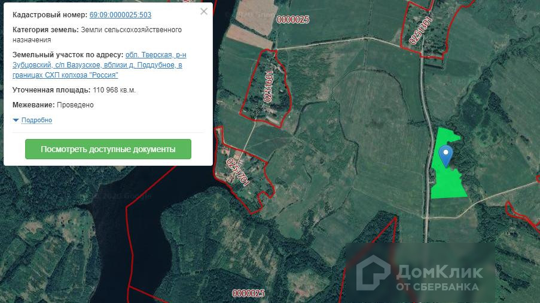Click the Уточненная площадь value 110 968 кв.м.

pos(114,90)
